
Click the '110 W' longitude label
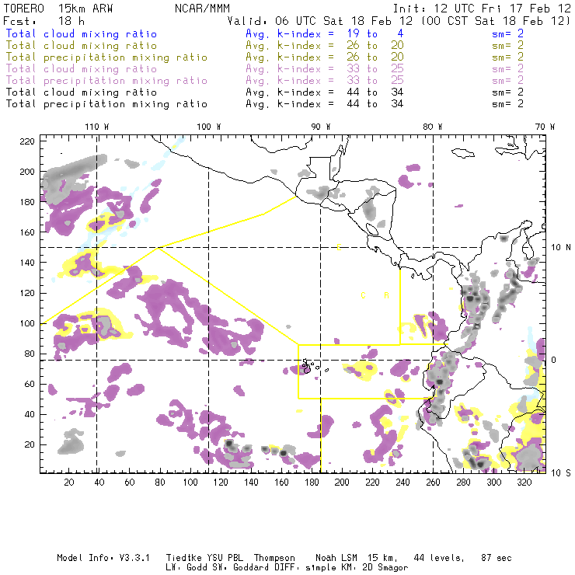click(97, 127)
